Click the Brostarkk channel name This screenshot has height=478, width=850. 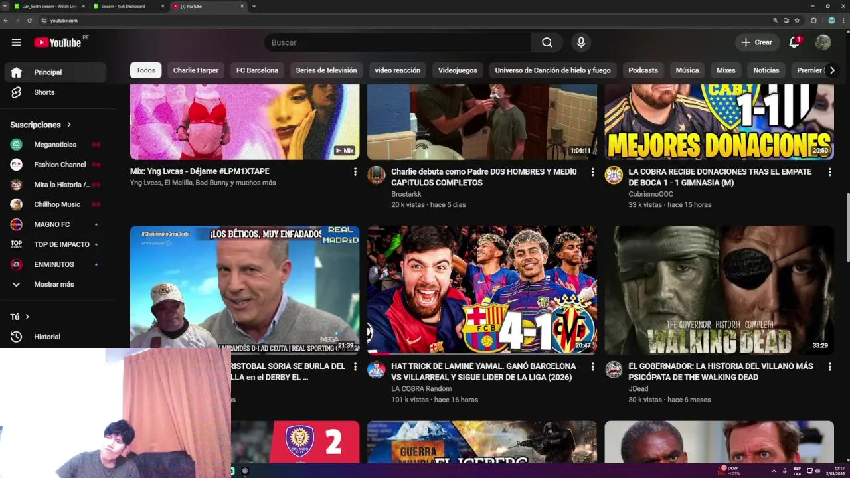[x=406, y=194]
